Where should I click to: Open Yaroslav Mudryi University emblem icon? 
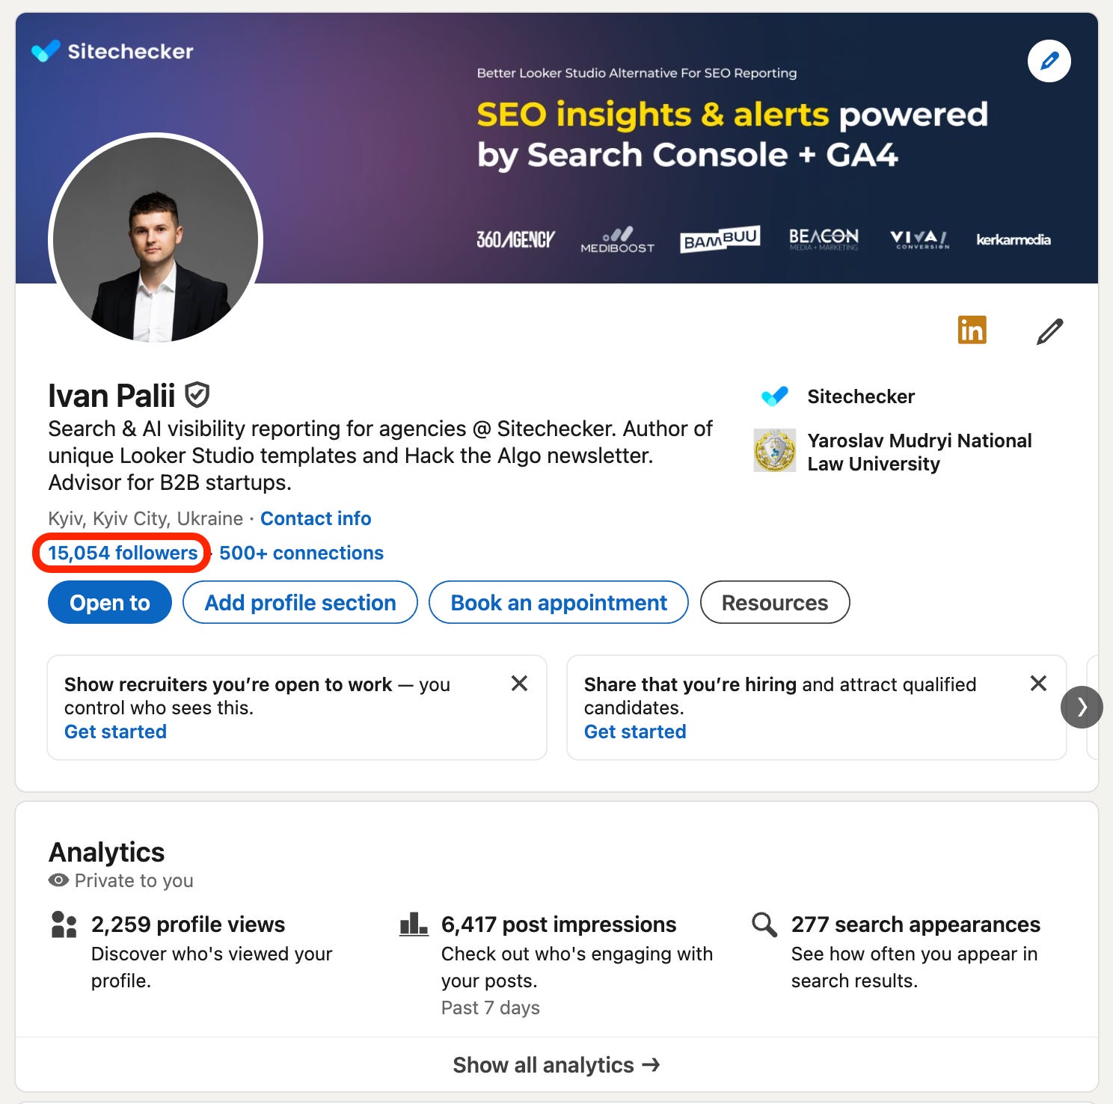775,451
